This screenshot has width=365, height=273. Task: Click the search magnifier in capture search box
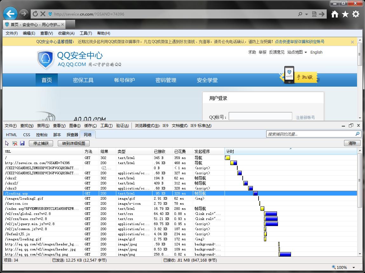[x=358, y=134]
